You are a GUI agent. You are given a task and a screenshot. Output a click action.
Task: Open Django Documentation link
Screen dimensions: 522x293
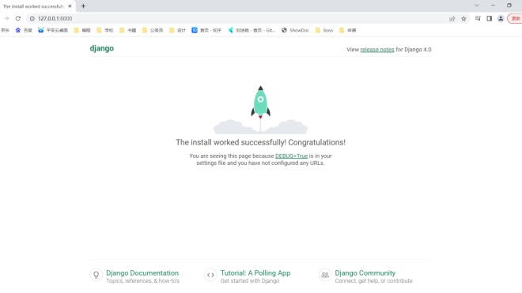142,273
